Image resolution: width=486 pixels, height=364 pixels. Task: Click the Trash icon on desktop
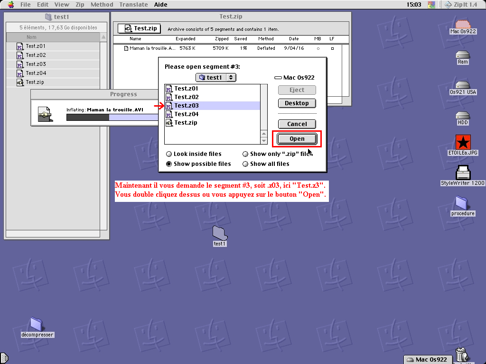460,355
